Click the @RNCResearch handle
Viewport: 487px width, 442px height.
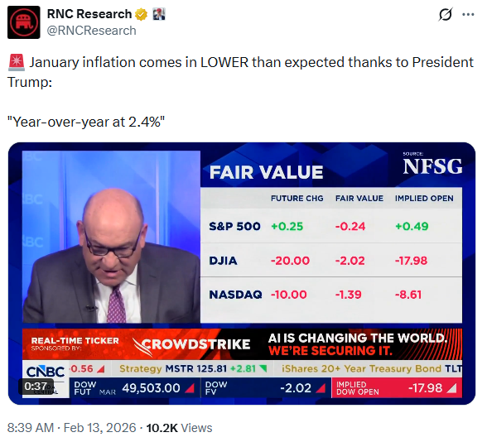pyautogui.click(x=91, y=31)
